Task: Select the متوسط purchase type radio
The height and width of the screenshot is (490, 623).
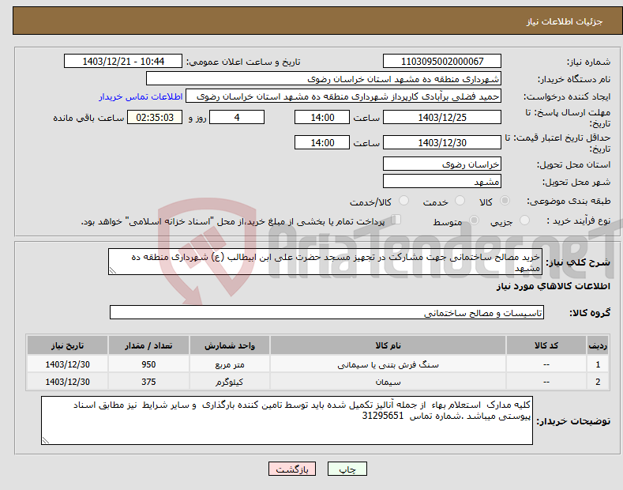Action: point(474,220)
